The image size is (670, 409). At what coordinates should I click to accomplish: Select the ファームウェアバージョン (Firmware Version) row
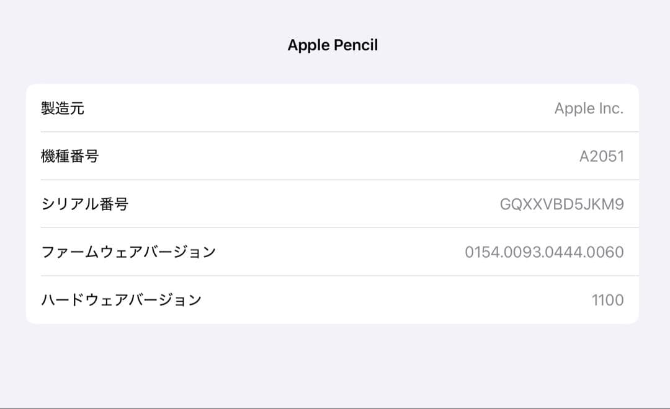[x=335, y=252]
